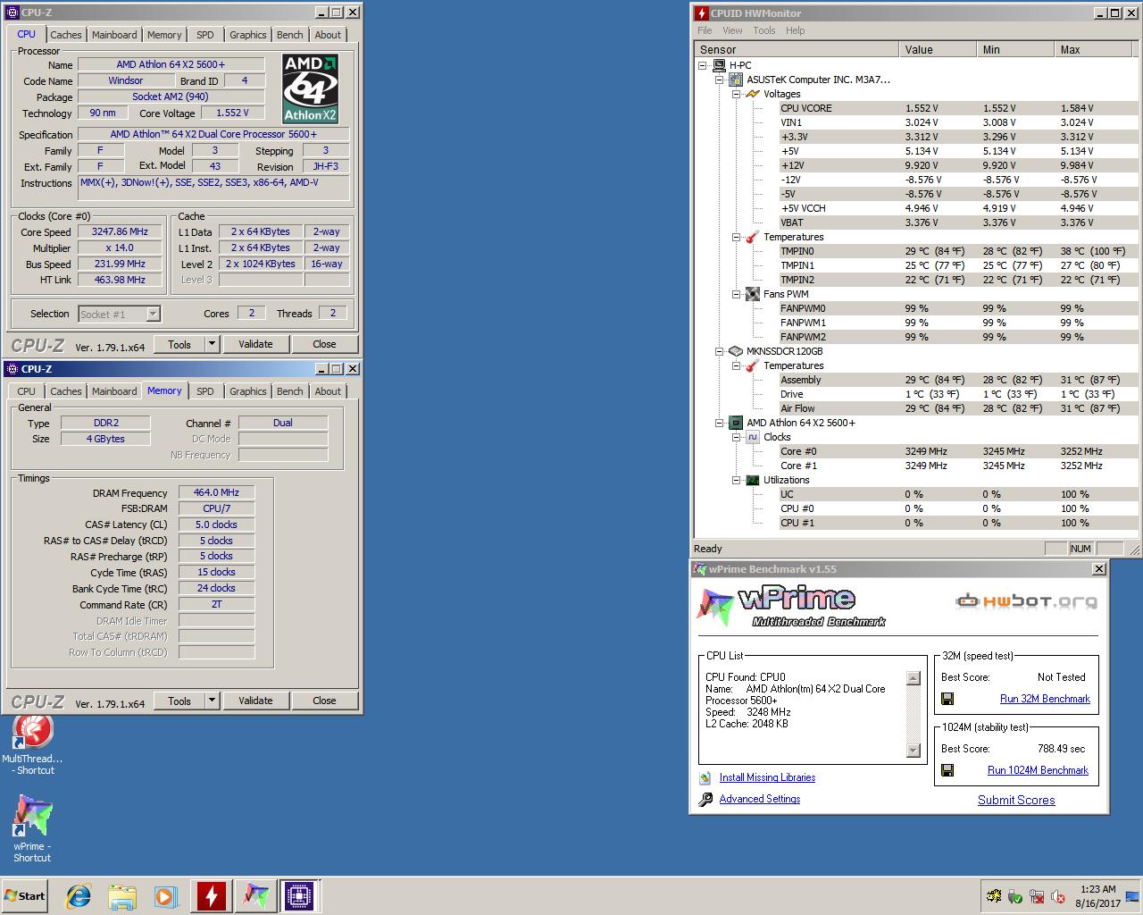
Task: Collapse the H-PC root node
Action: (x=703, y=65)
